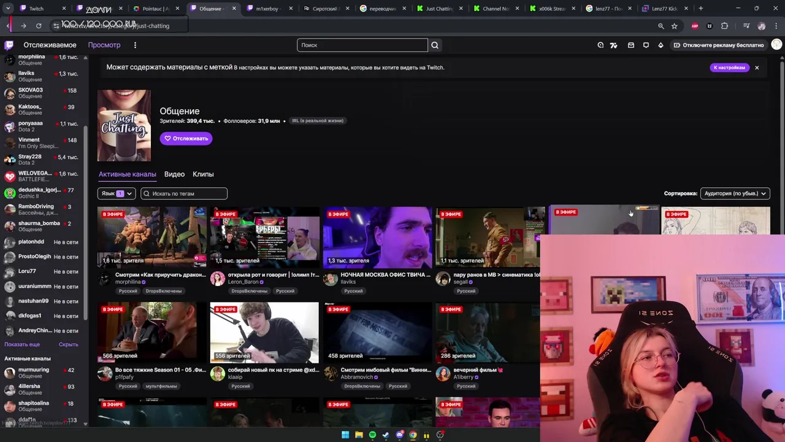Open p1fpafy stream thumbnail with 568 viewers
This screenshot has height=442, width=785.
coord(151,332)
